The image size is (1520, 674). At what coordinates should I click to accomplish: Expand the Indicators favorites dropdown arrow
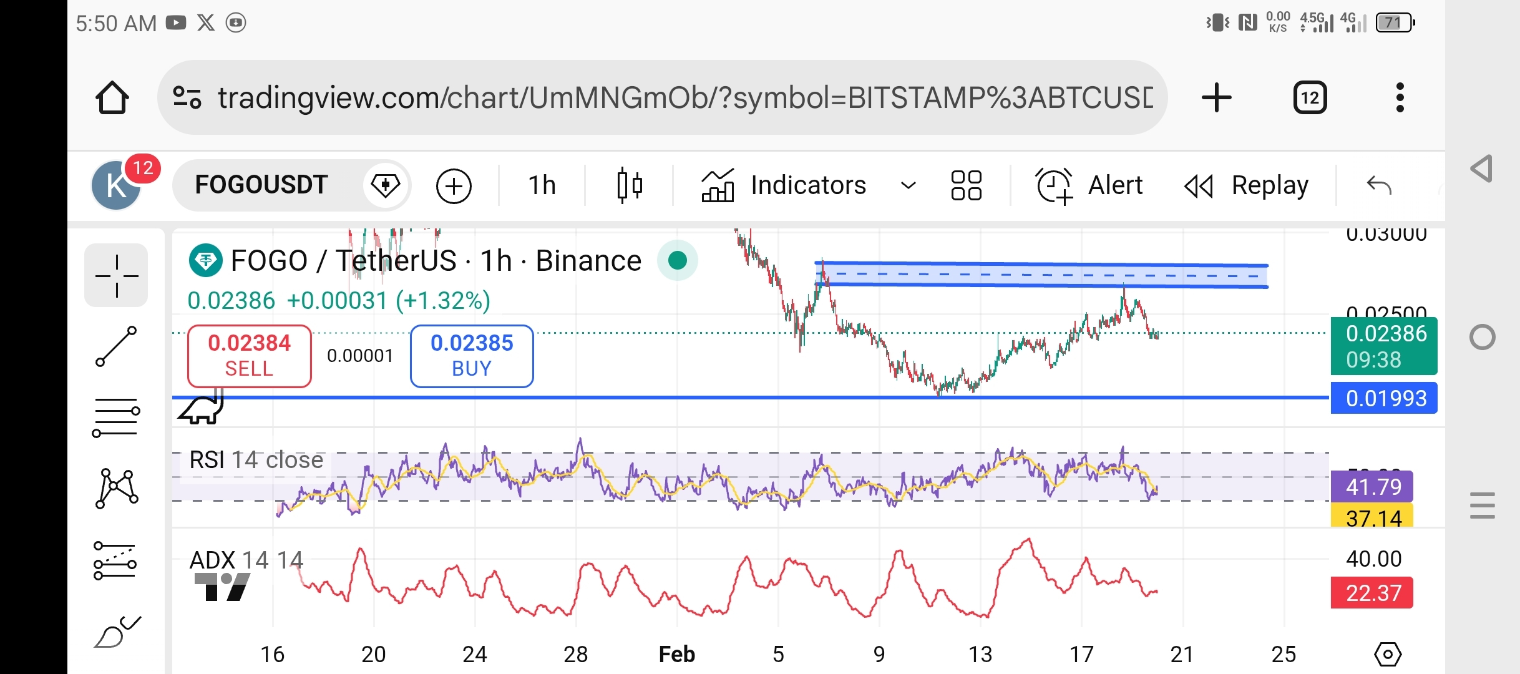point(908,185)
